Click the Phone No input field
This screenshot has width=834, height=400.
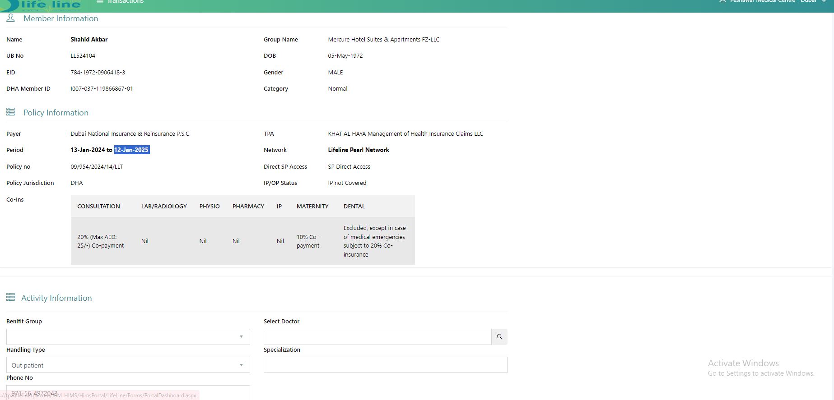128,392
